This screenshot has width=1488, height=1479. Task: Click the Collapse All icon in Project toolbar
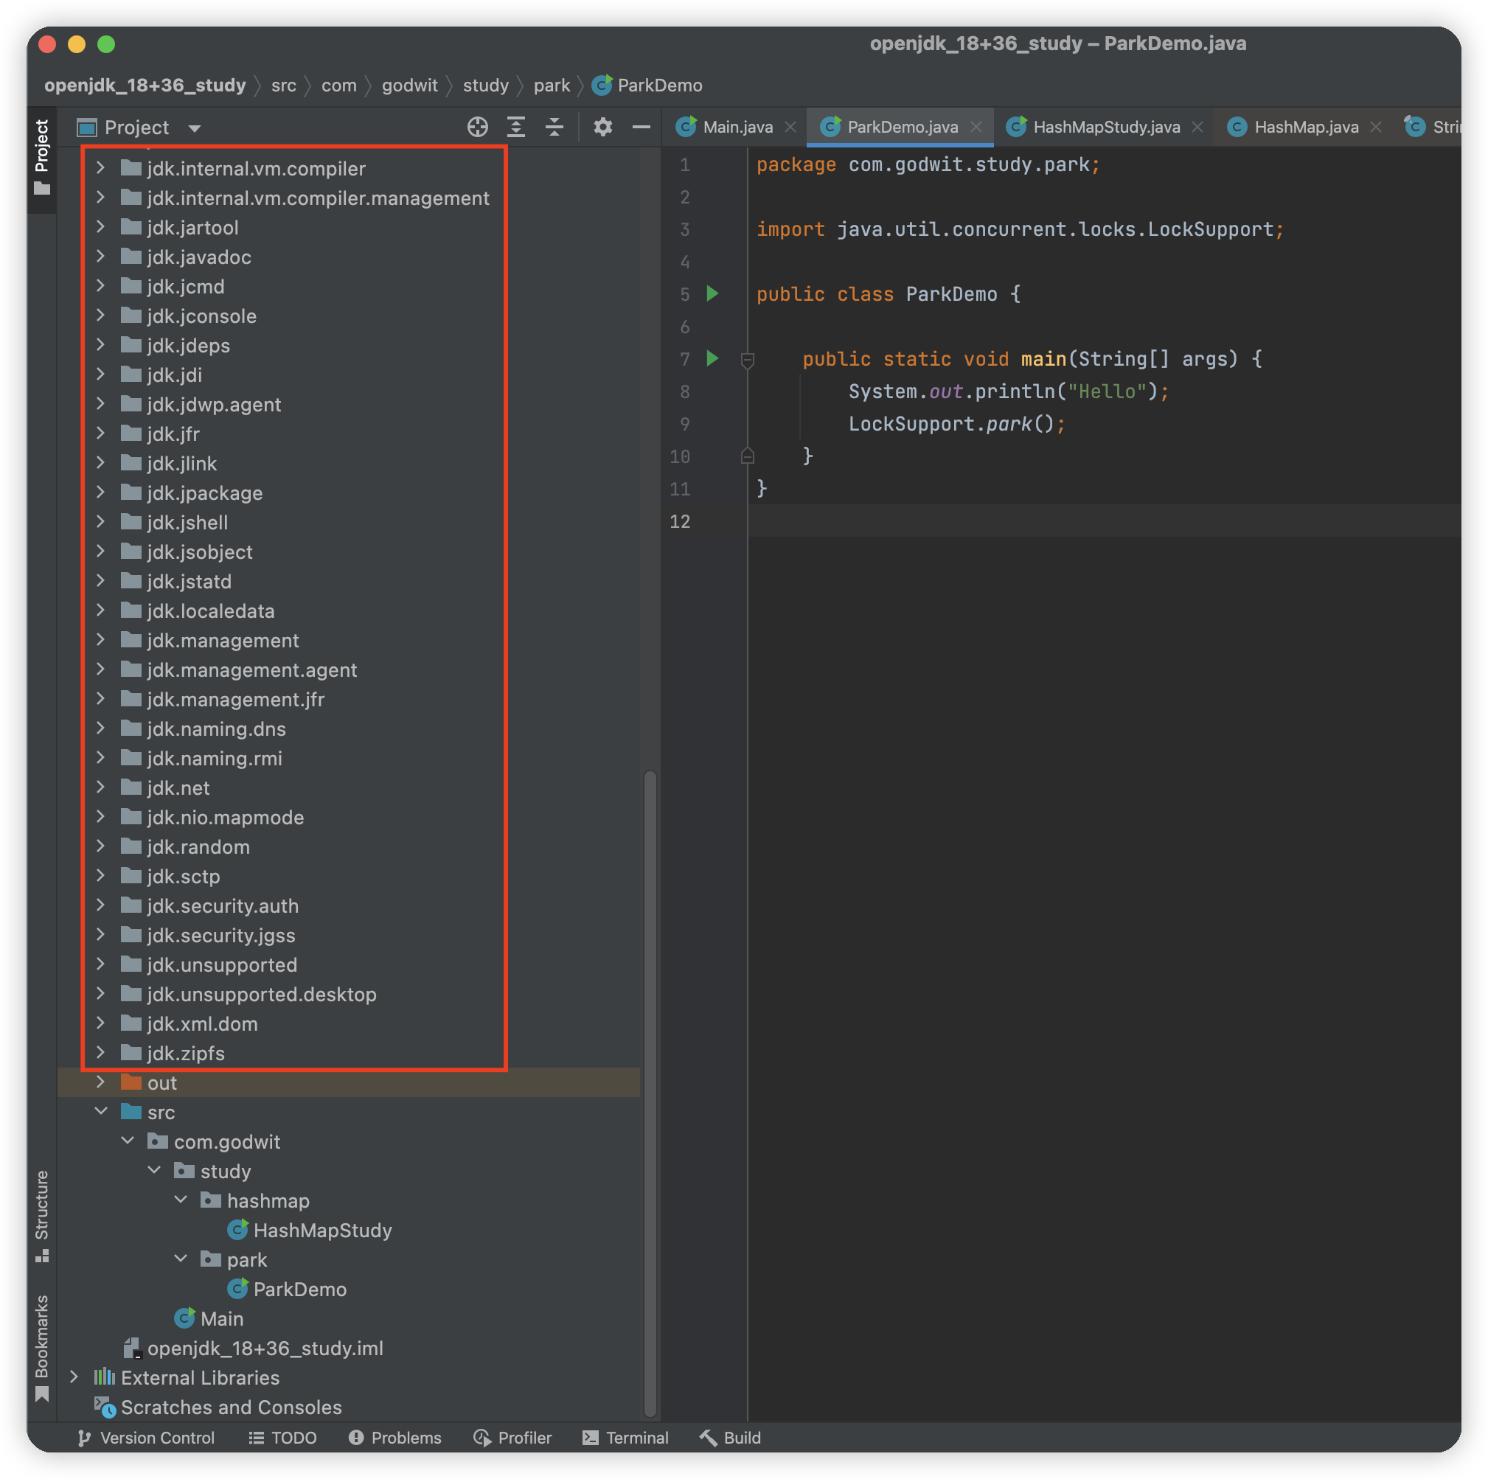(554, 127)
